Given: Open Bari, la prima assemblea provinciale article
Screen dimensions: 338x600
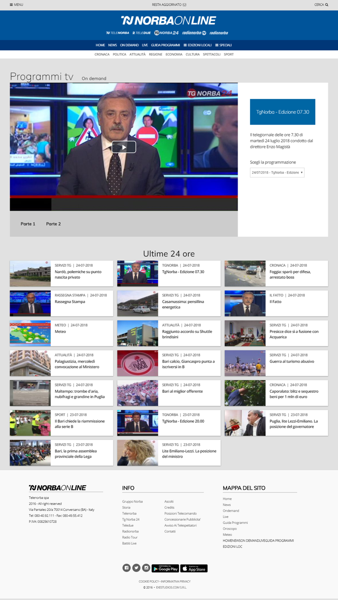Looking at the screenshot, I should pos(76,454).
